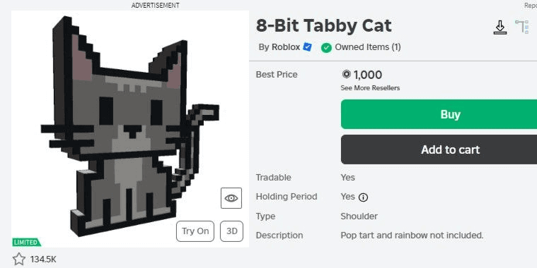537x268 pixels.
Task: Show Holding Period info via the info icon
Action: 363,197
